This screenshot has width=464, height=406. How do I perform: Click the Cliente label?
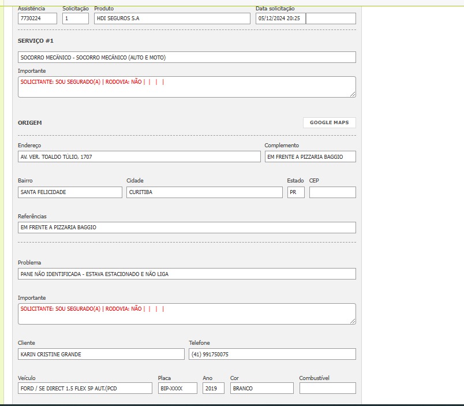pyautogui.click(x=27, y=342)
